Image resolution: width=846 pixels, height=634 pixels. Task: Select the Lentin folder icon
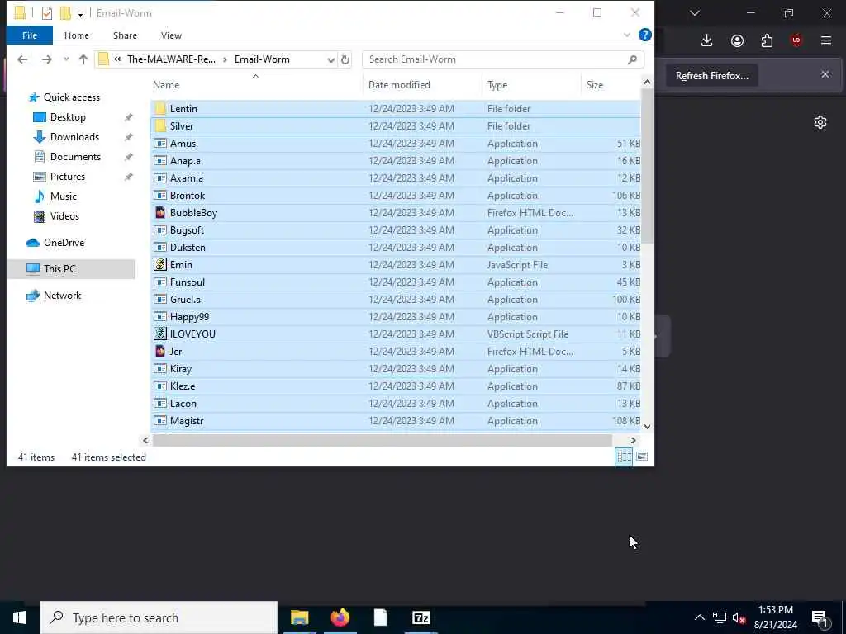click(160, 109)
